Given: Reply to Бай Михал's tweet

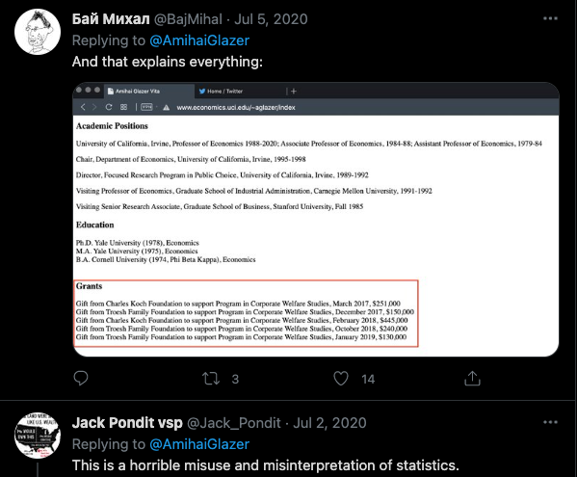Looking at the screenshot, I should (x=81, y=379).
